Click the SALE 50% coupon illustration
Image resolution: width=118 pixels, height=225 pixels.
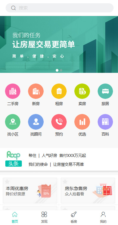(44, 191)
